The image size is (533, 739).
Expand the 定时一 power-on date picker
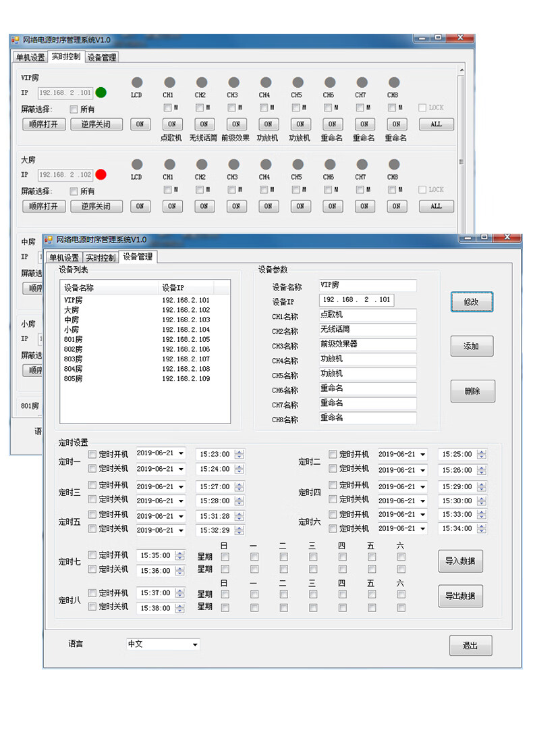point(181,454)
